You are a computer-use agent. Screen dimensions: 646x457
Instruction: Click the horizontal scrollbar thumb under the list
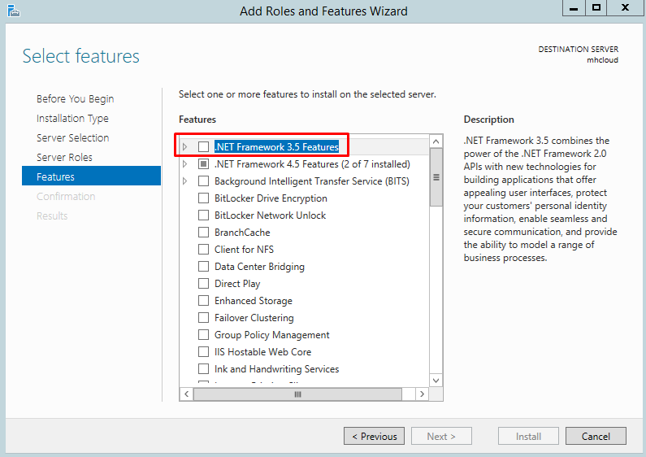coord(297,394)
